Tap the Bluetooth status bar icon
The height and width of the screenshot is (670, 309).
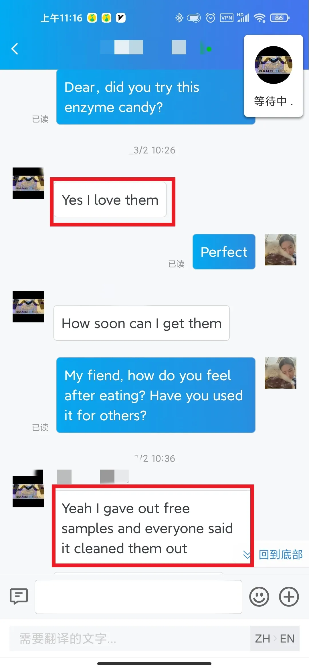(179, 18)
